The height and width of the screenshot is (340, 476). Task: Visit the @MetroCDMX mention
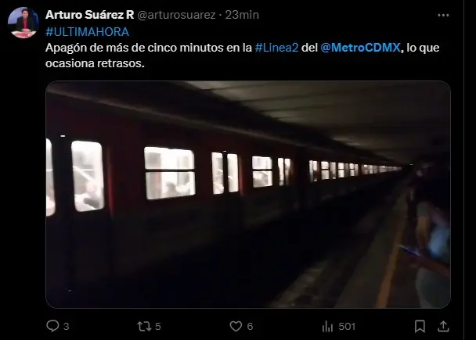[x=360, y=48]
